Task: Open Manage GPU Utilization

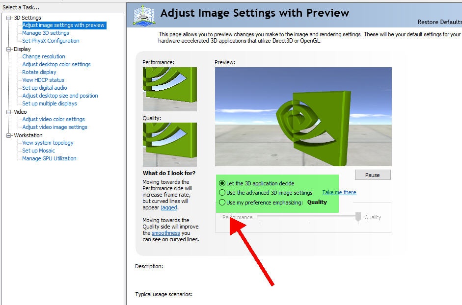Action: pos(49,158)
